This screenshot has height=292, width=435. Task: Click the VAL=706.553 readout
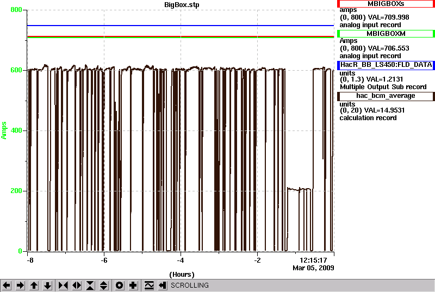[x=388, y=48]
